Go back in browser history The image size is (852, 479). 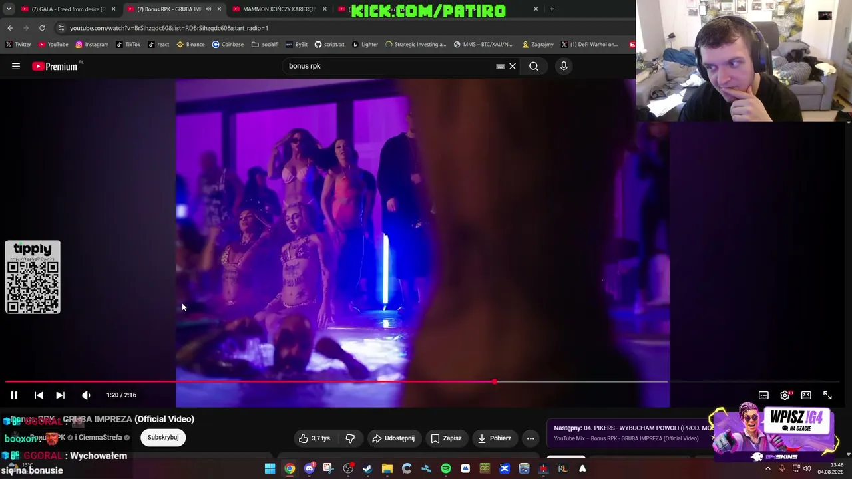pyautogui.click(x=10, y=28)
